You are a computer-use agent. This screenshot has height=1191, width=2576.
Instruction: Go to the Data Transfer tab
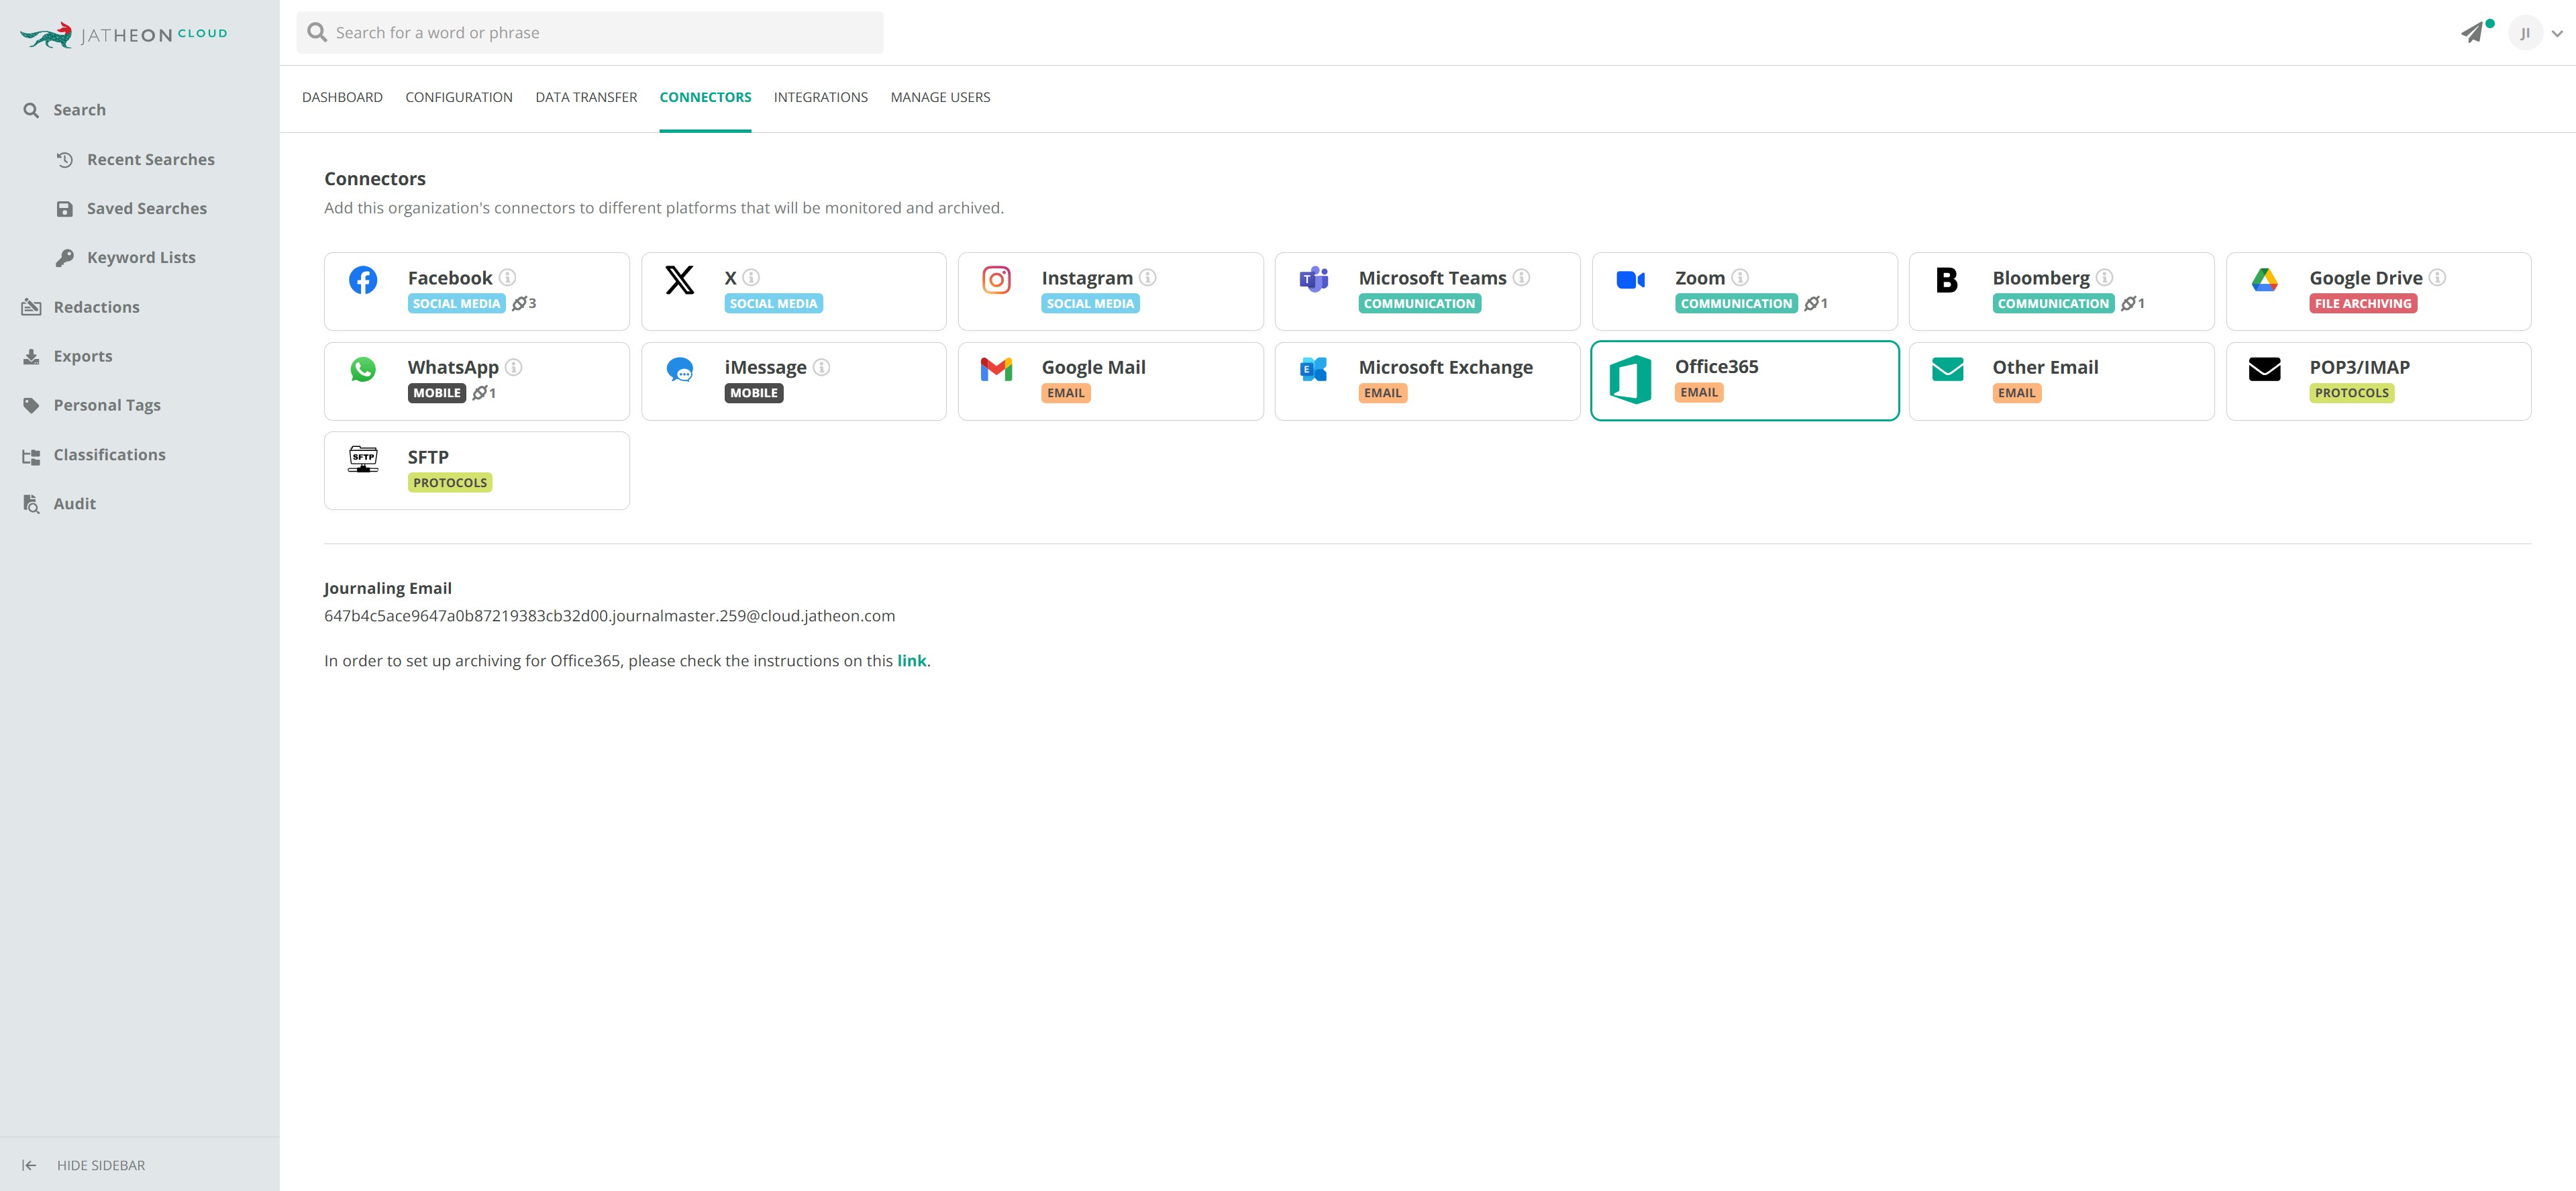pos(586,97)
